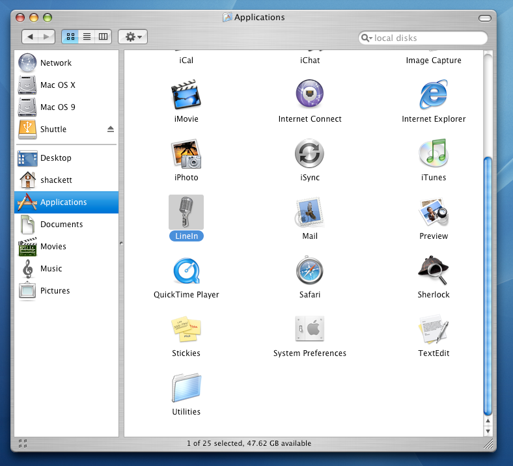513x466 pixels.
Task: Click the scroll up arrow
Action: pyautogui.click(x=488, y=421)
